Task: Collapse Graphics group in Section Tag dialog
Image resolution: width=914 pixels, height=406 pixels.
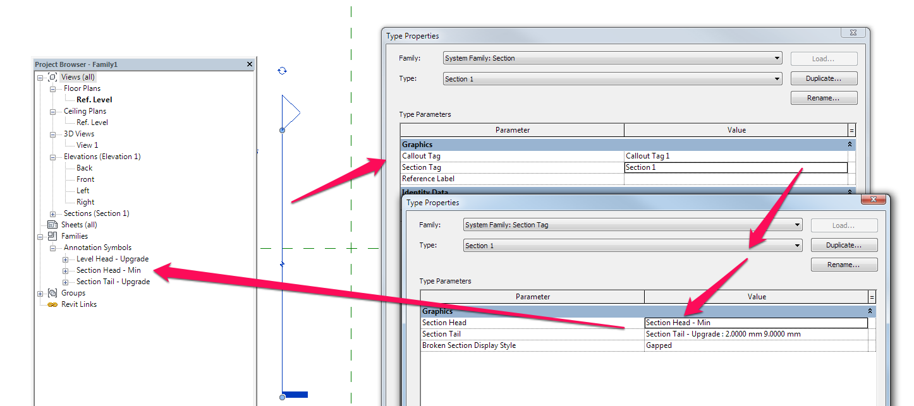Action: pyautogui.click(x=870, y=311)
